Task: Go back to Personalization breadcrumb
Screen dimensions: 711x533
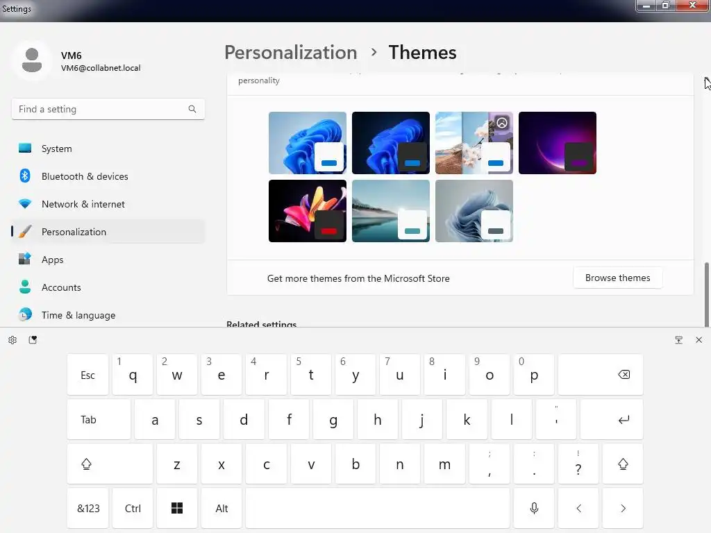Action: [x=291, y=53]
